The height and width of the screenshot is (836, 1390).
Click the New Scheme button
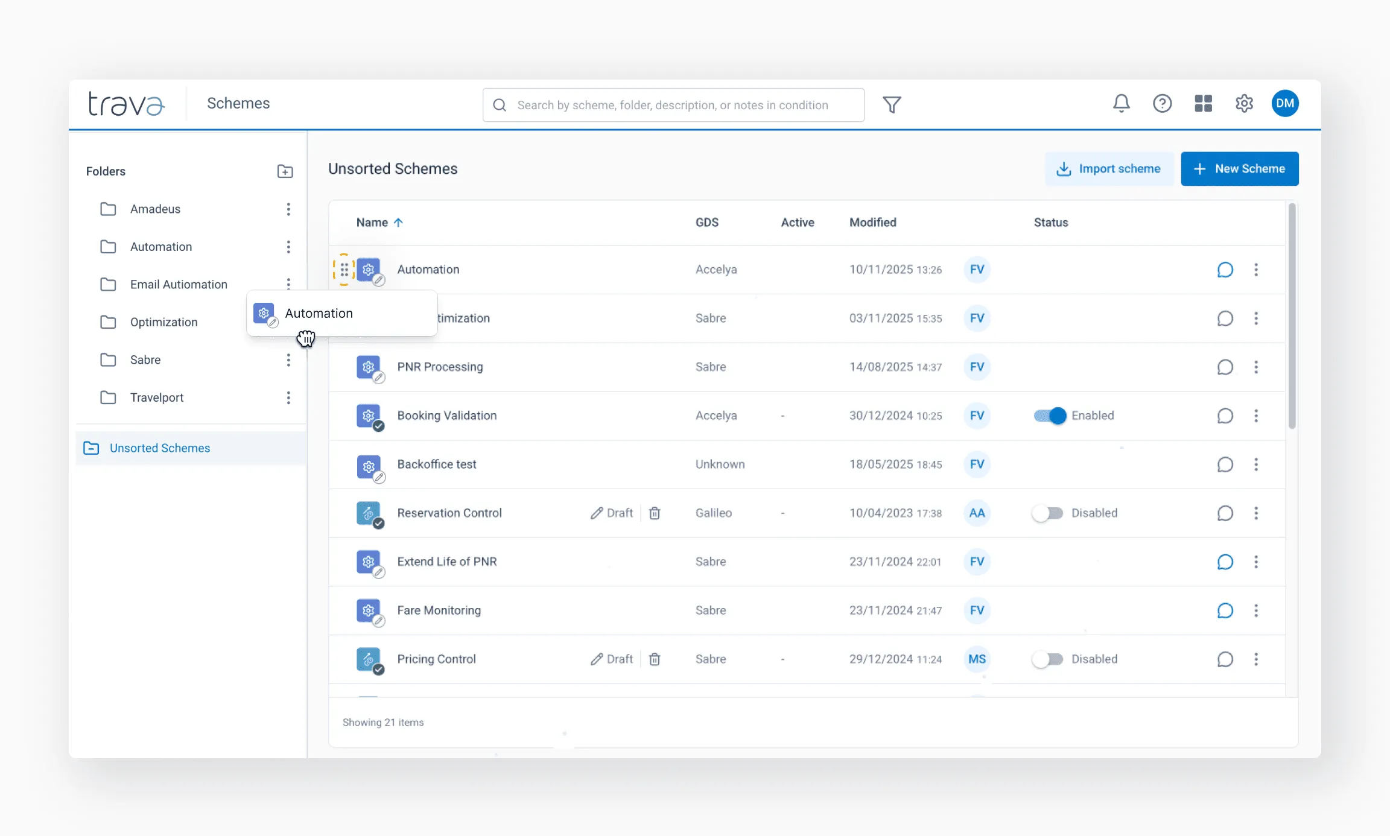pyautogui.click(x=1239, y=169)
